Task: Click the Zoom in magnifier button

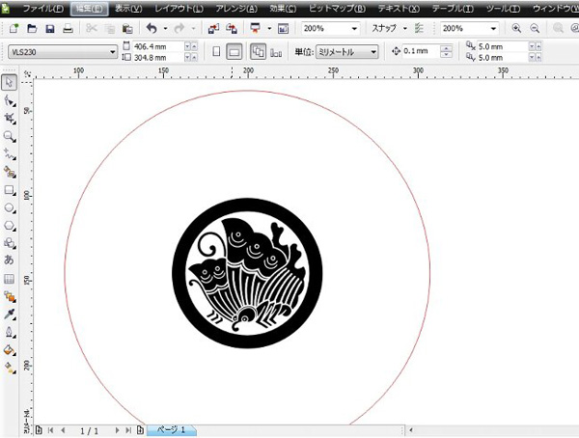Action: point(516,28)
